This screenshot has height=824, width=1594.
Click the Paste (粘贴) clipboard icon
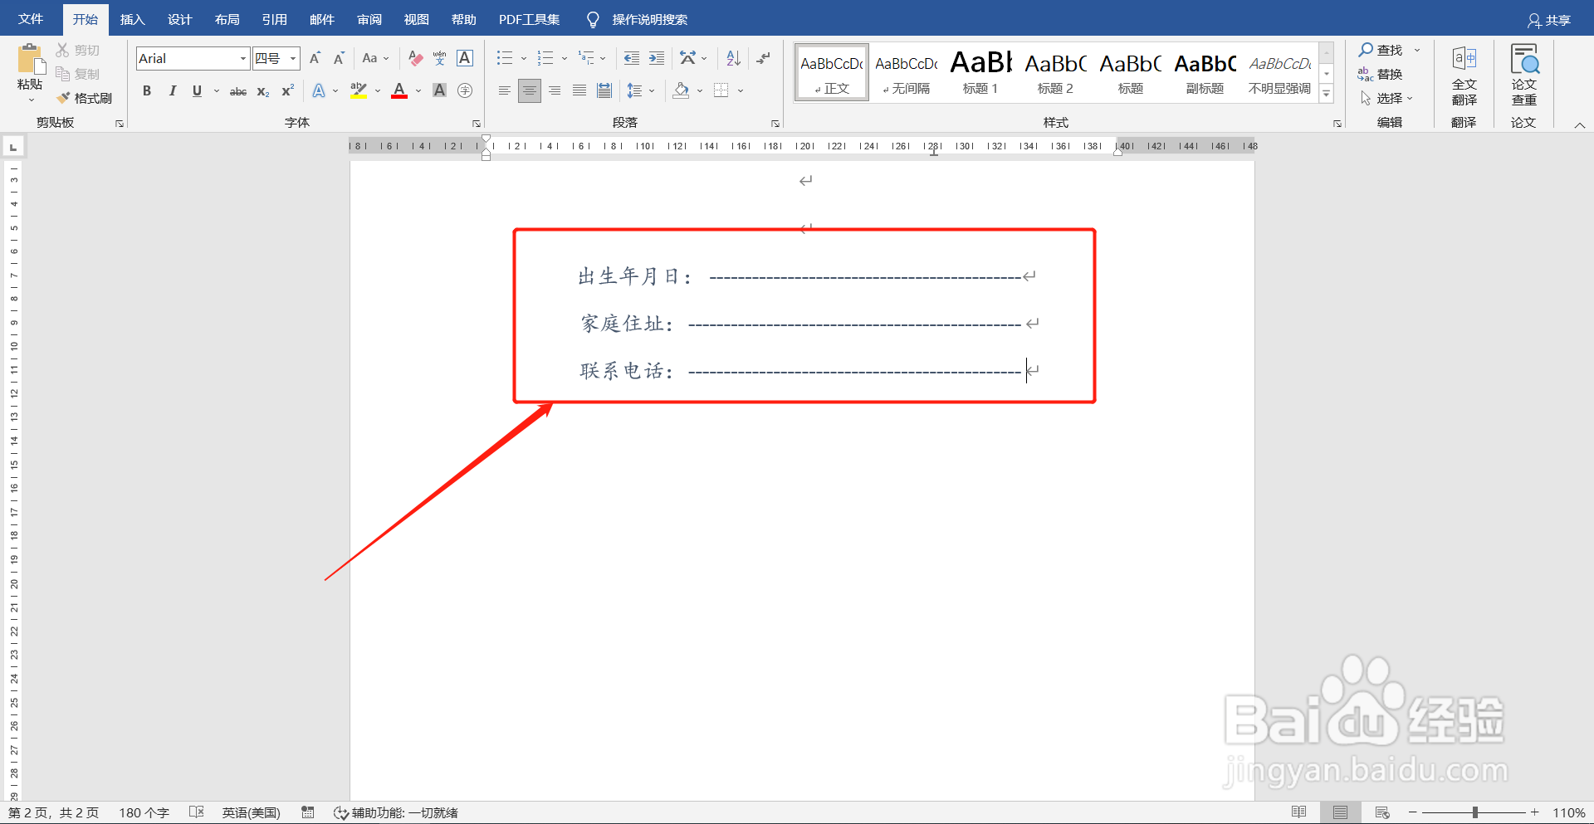[30, 60]
